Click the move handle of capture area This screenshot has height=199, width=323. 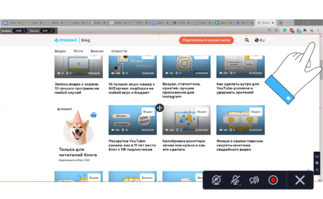(160, 108)
